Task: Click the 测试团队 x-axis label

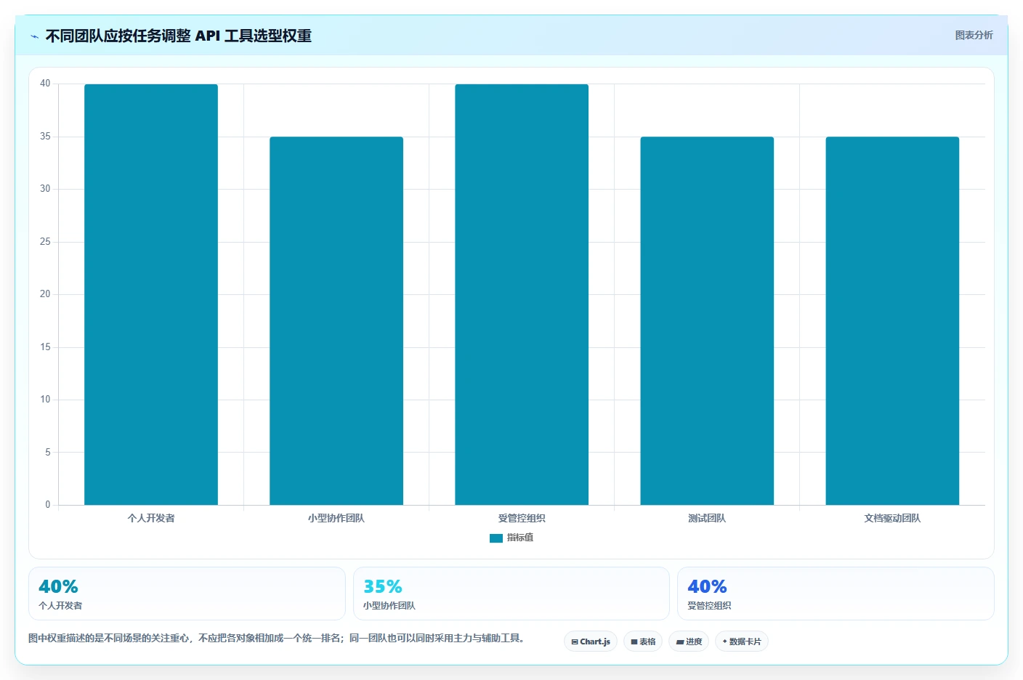Action: (707, 518)
